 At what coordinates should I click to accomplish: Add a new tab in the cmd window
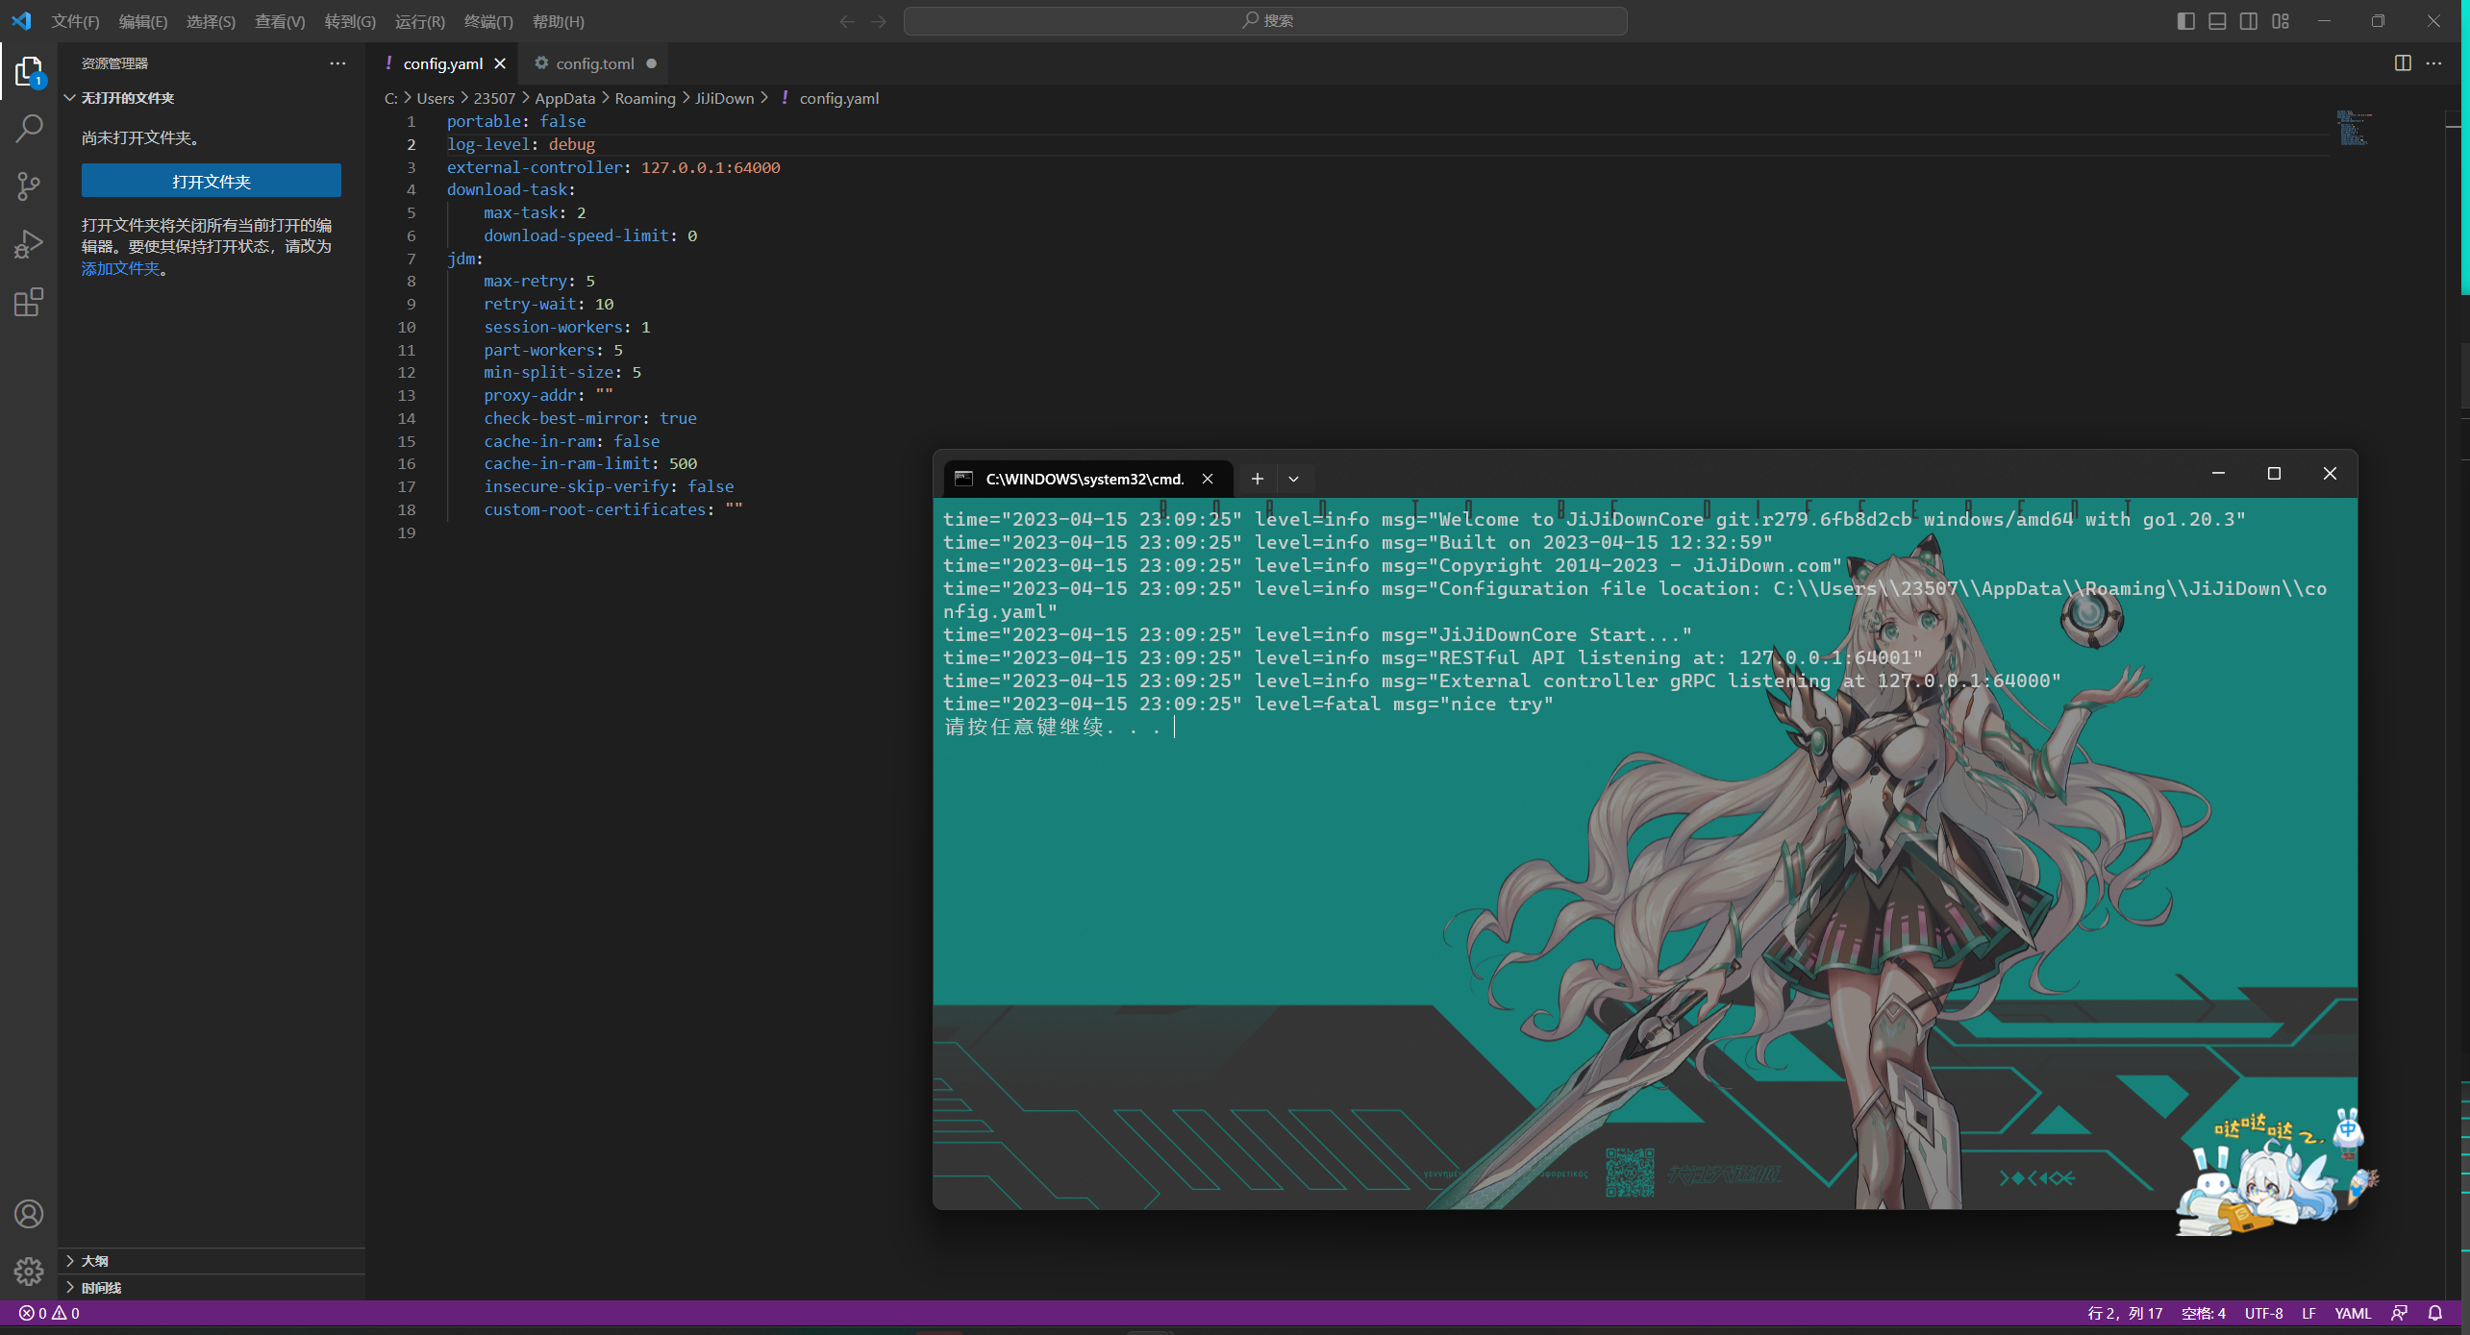coord(1257,479)
